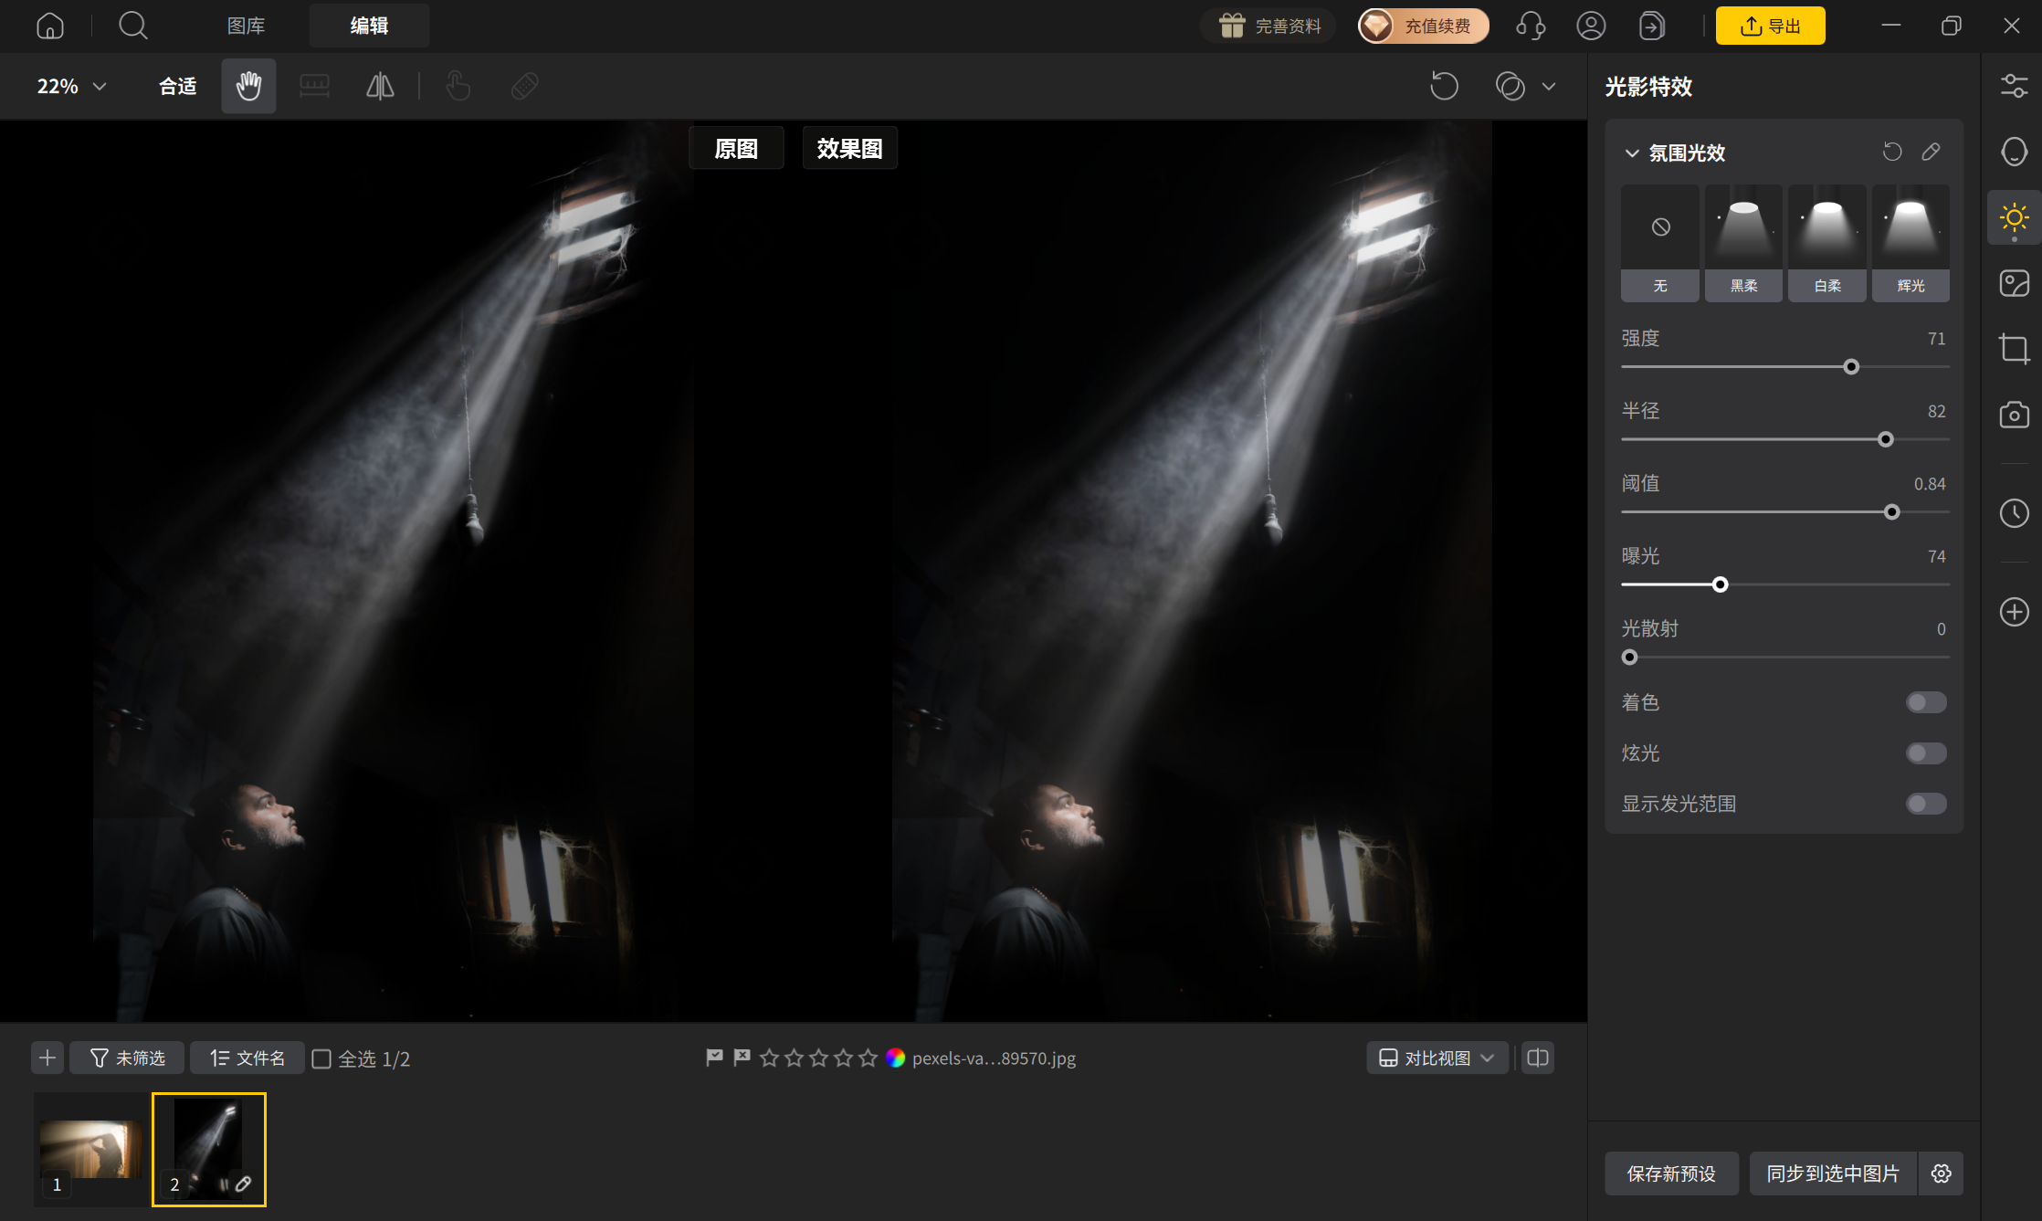Open the history clock sidebar icon
The height and width of the screenshot is (1221, 2042).
pyautogui.click(x=2014, y=513)
